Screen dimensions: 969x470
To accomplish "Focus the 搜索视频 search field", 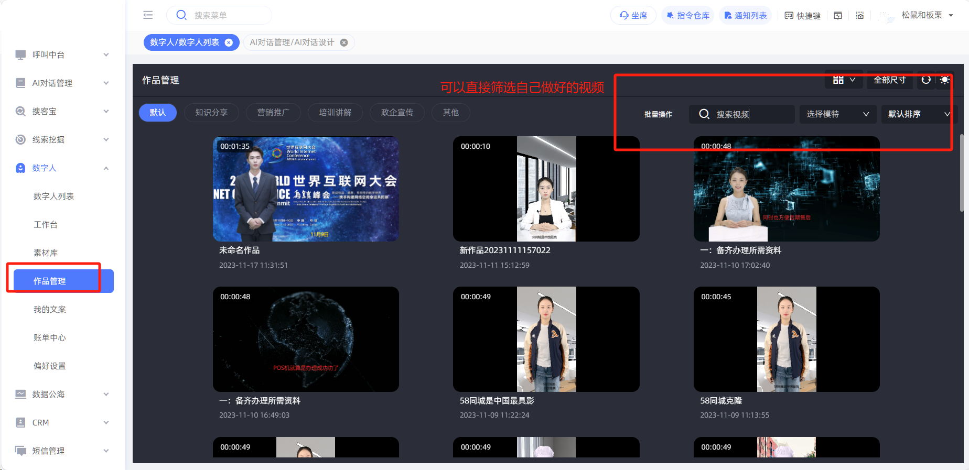I will pyautogui.click(x=742, y=114).
